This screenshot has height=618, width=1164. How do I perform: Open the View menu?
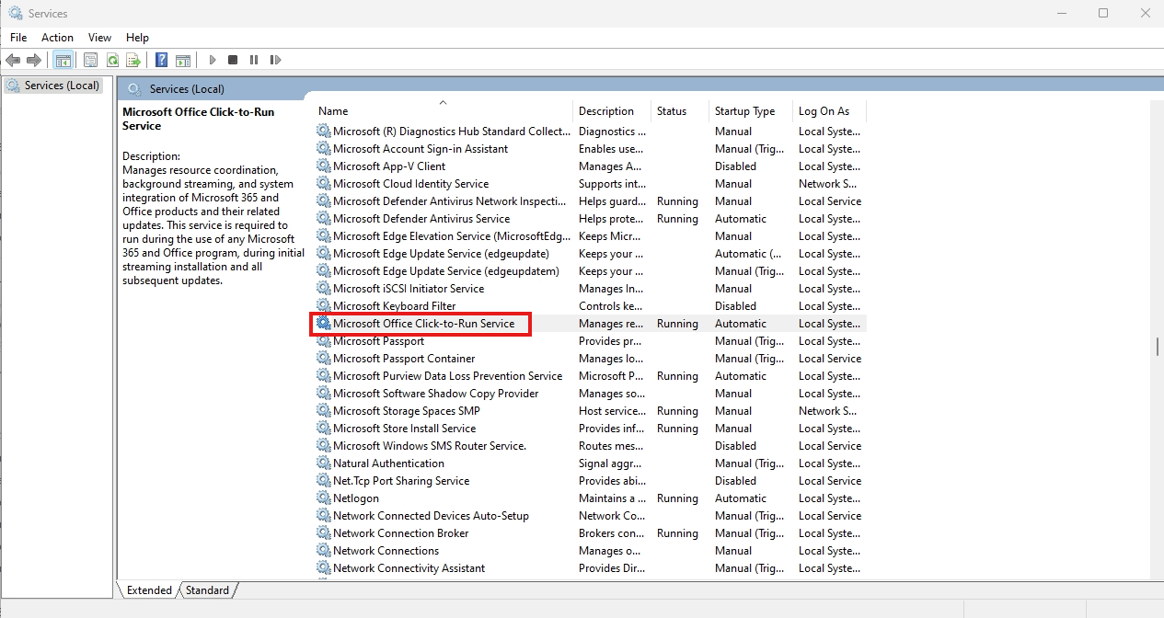[99, 38]
